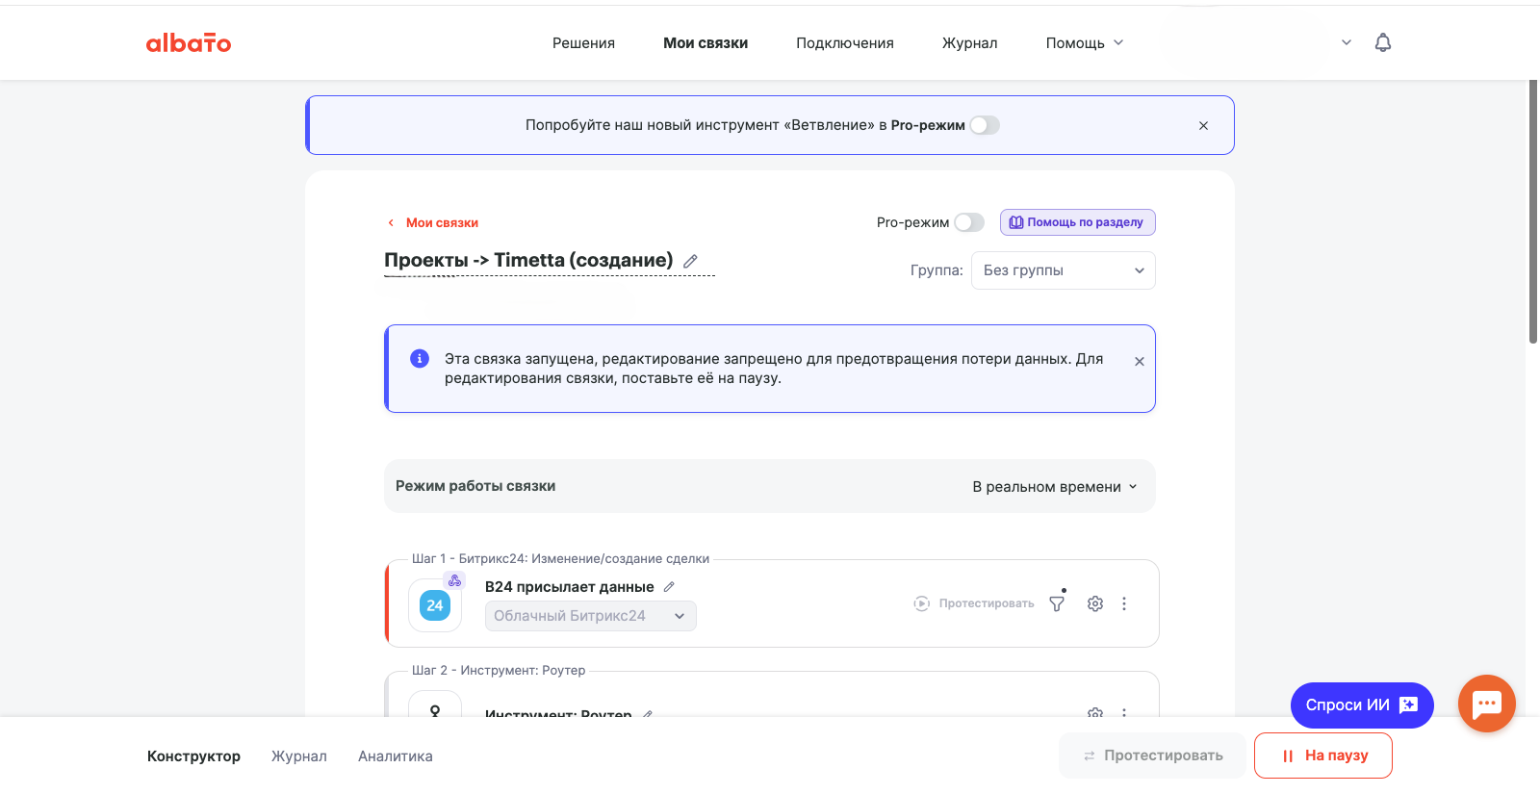Viewport: 1540px width, 794px height.
Task: Open step 1 three-dot menu
Action: click(x=1124, y=603)
